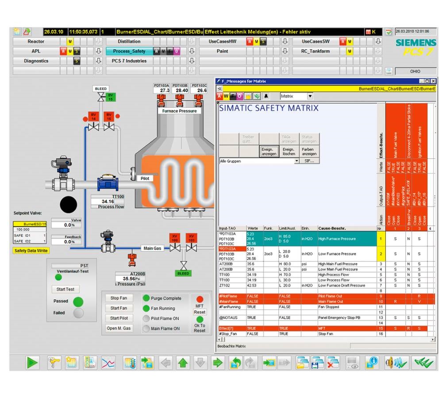Toggle the red A alarm filter in matrix

click(x=219, y=96)
